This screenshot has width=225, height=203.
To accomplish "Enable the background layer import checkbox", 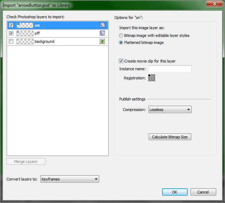I will pyautogui.click(x=11, y=41).
